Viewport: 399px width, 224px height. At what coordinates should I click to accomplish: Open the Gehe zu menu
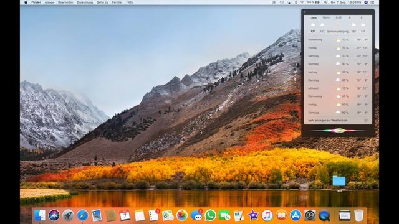[x=102, y=2]
